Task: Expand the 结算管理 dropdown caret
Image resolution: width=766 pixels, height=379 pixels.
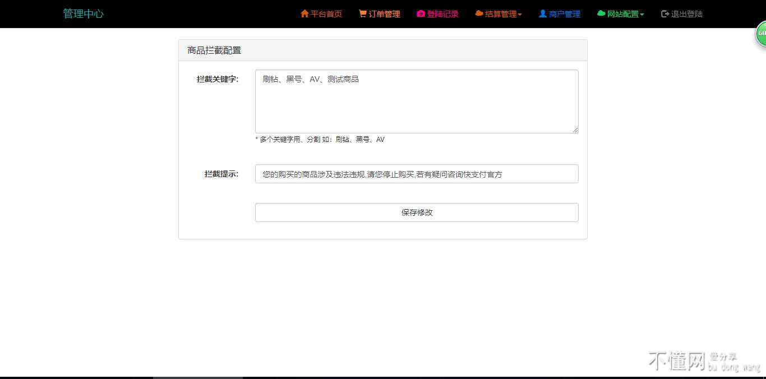Action: pos(520,15)
